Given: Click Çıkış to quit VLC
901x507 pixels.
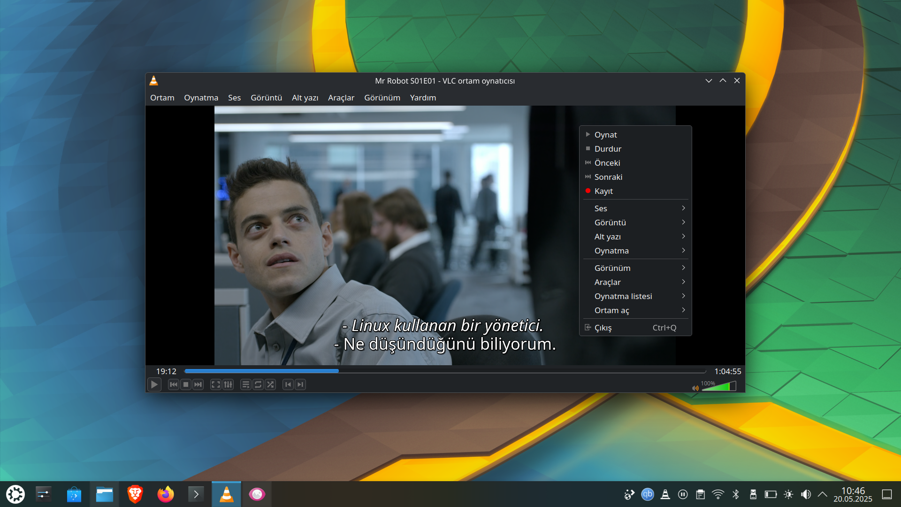Looking at the screenshot, I should [603, 328].
